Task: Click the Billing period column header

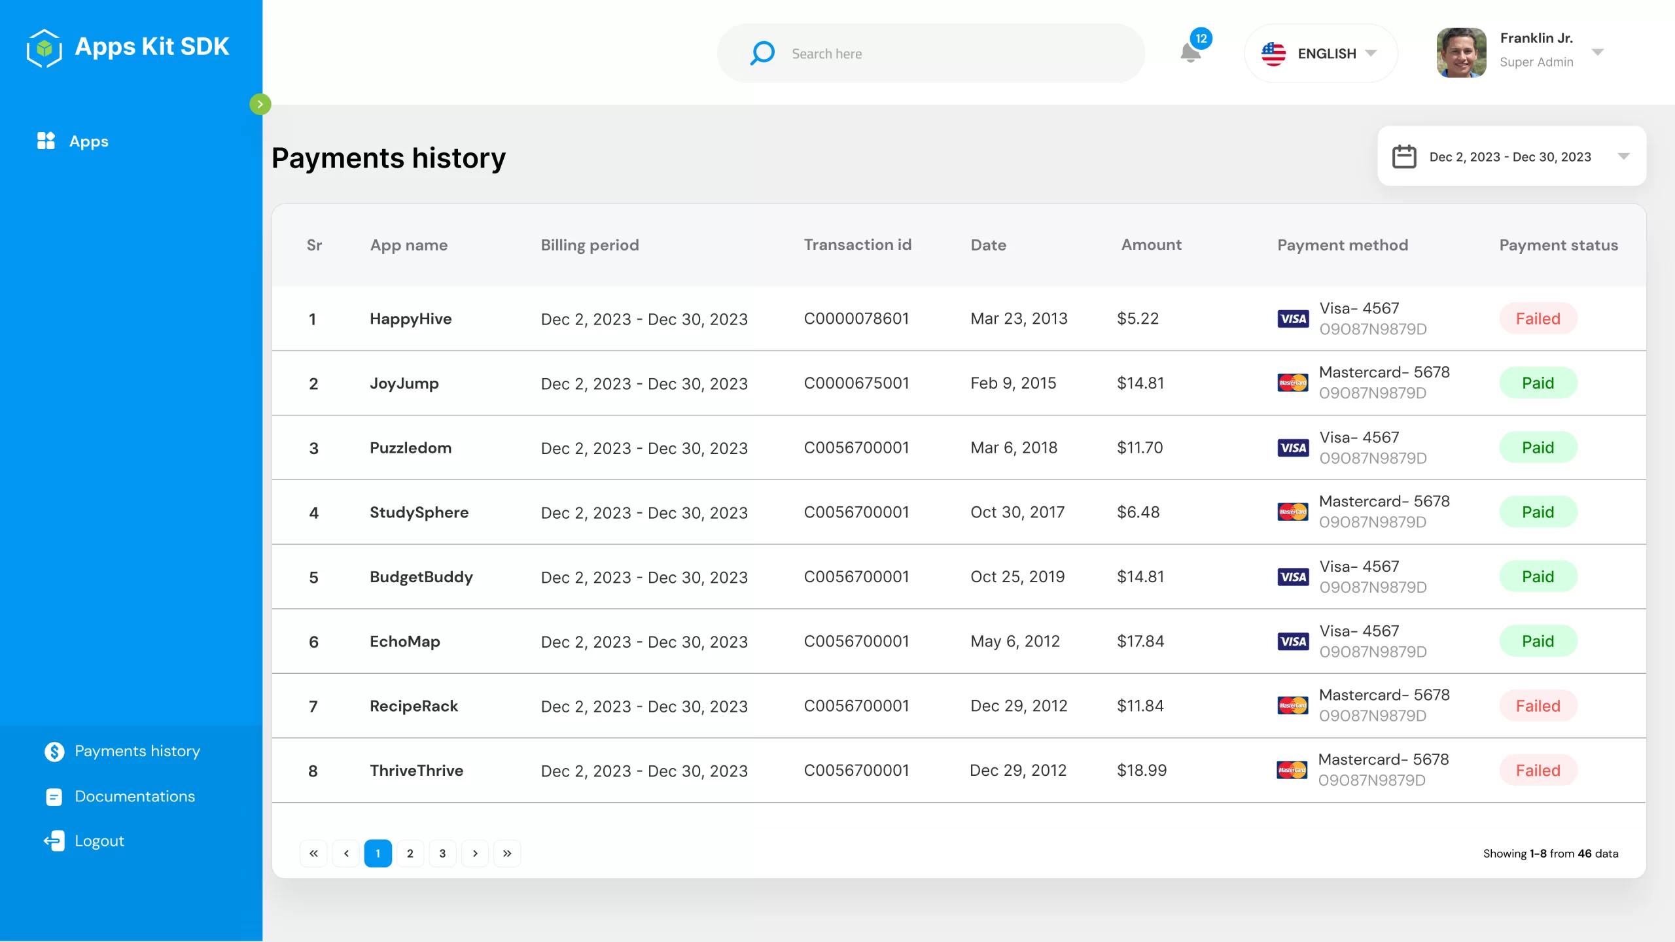Action: click(x=590, y=245)
